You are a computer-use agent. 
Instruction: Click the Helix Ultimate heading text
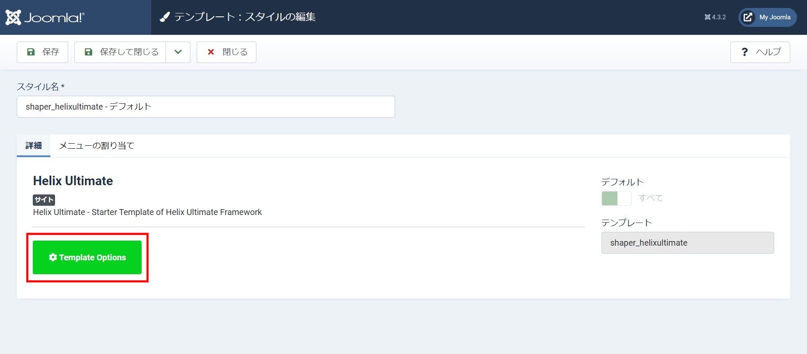click(73, 181)
